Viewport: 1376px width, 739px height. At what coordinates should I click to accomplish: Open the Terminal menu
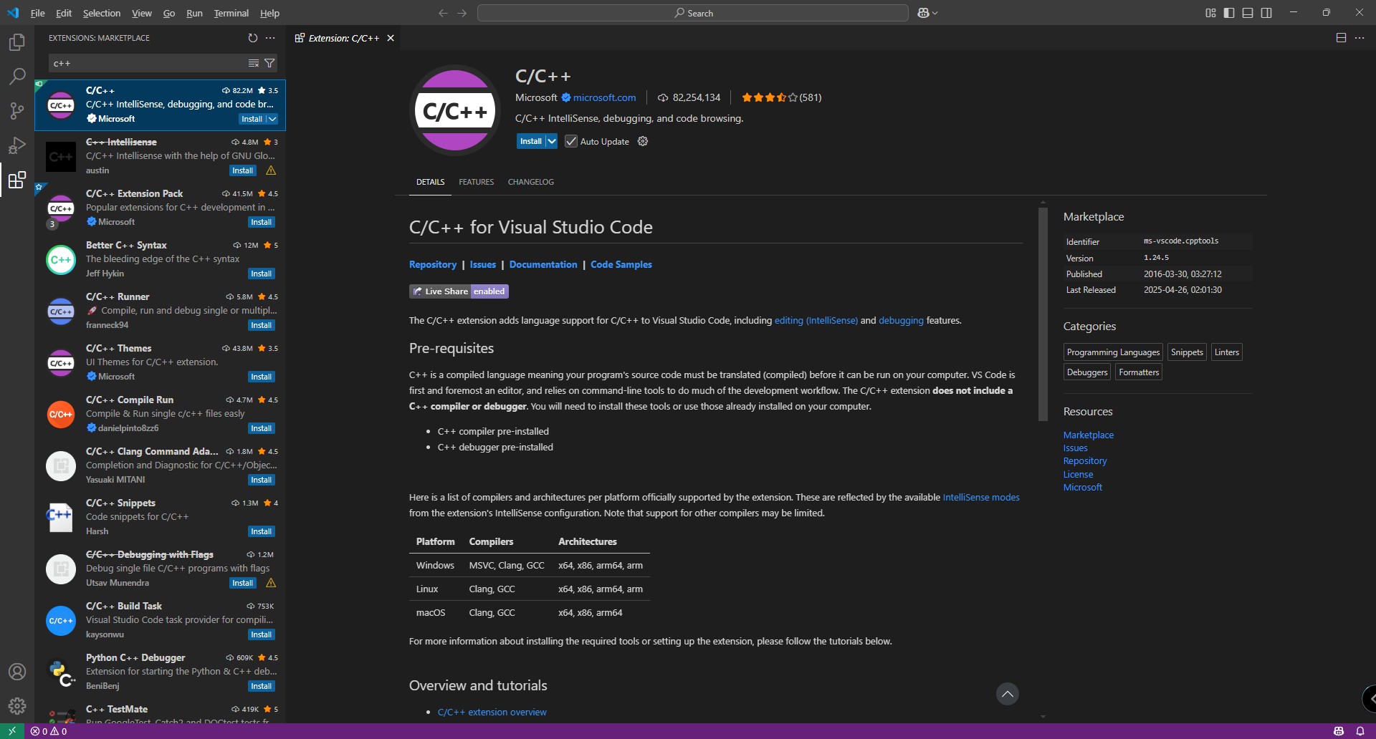(231, 13)
